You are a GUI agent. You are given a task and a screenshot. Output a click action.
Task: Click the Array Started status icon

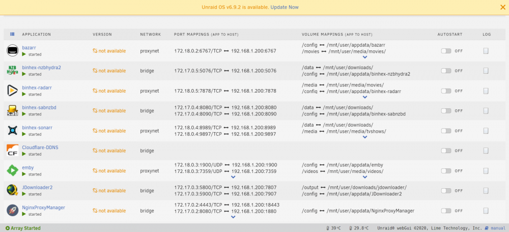point(8,228)
